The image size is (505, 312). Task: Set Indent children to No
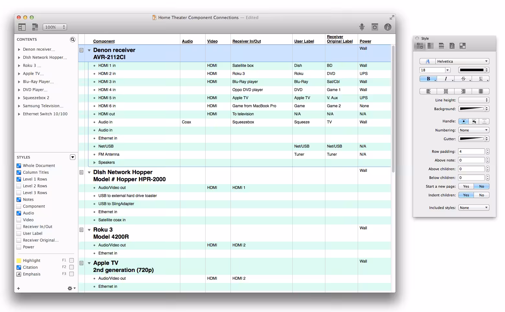coord(482,195)
